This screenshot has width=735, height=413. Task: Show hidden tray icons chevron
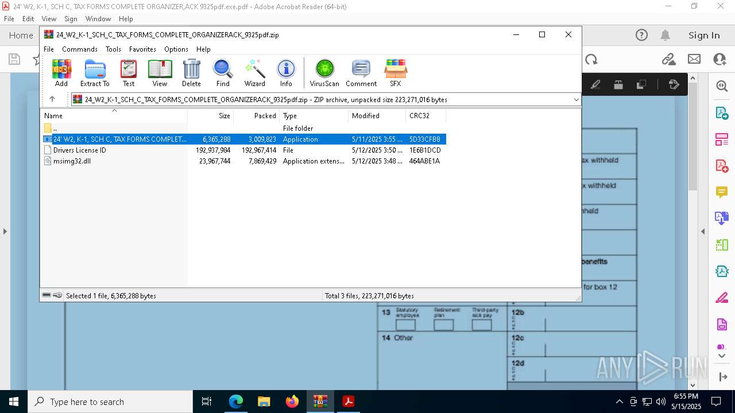619,402
